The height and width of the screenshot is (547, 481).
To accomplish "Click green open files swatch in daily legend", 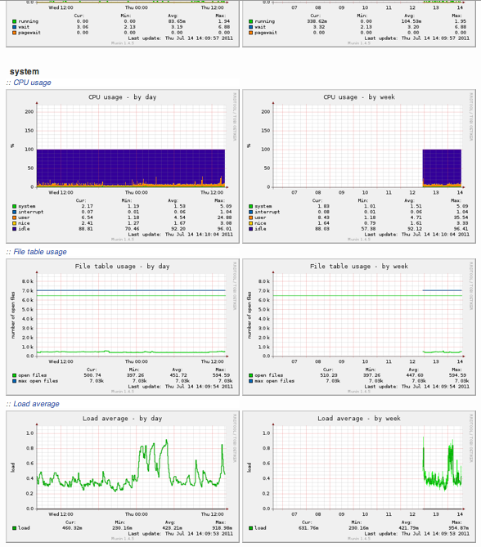I will tap(14, 375).
